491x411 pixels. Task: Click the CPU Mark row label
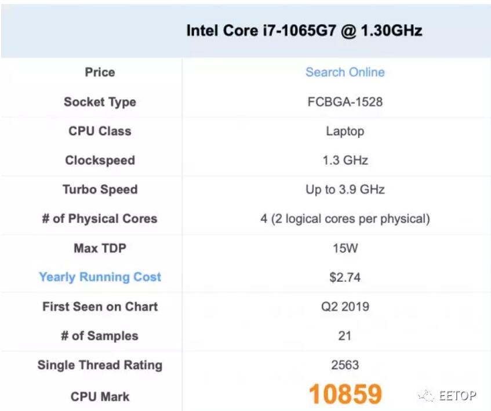100,397
